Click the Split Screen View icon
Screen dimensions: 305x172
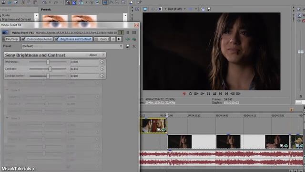160,9
